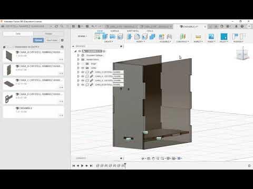Click the blue Upload button
Viewport: 253px width, 189px height.
pyautogui.click(x=38, y=40)
